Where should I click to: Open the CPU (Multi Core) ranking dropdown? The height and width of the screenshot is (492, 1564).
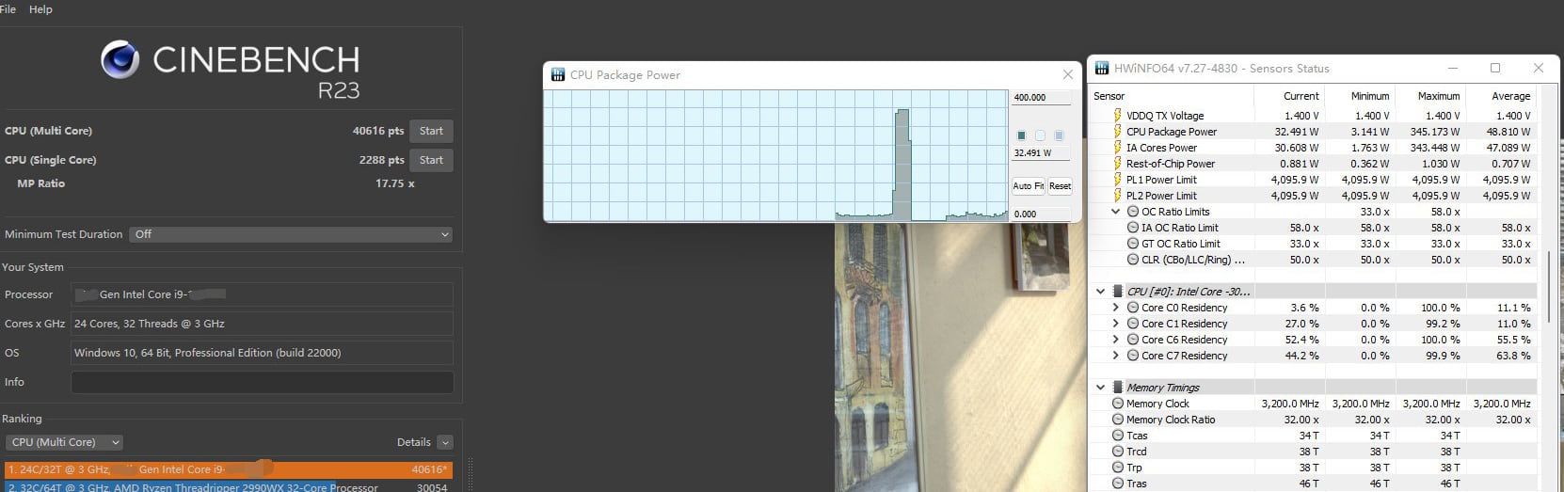[64, 442]
